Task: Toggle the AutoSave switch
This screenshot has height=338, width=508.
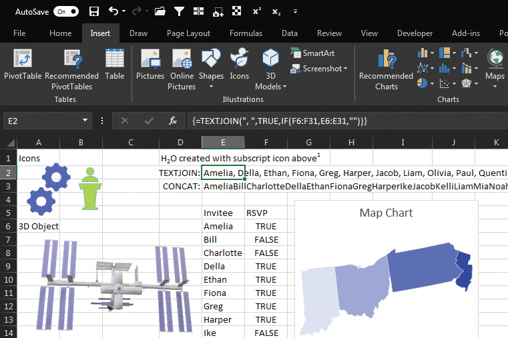Action: (x=66, y=11)
